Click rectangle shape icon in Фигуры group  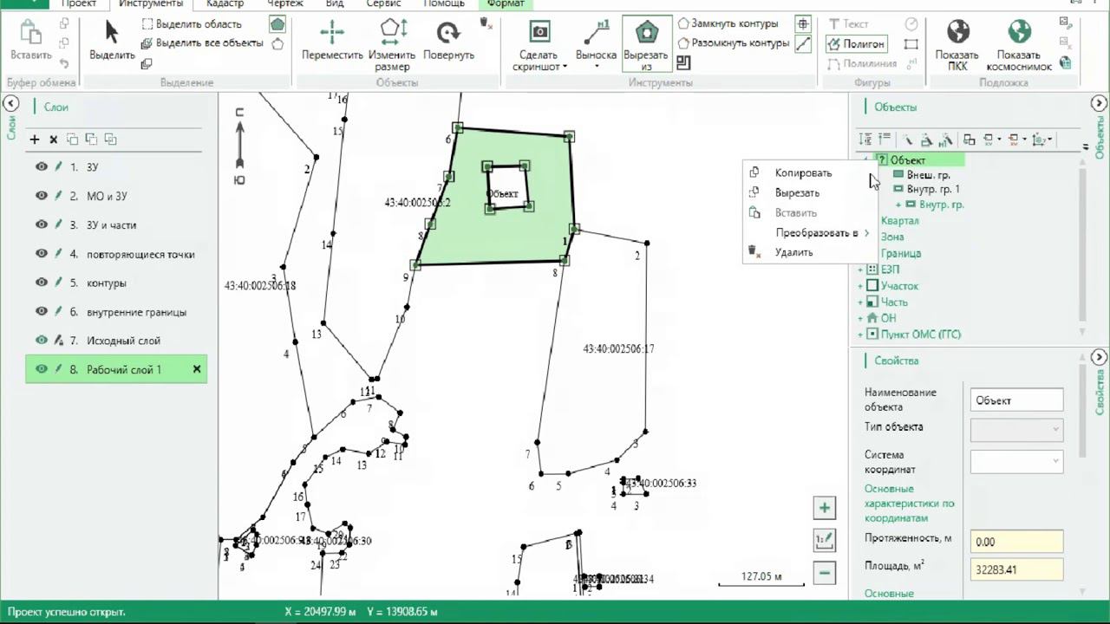point(911,43)
